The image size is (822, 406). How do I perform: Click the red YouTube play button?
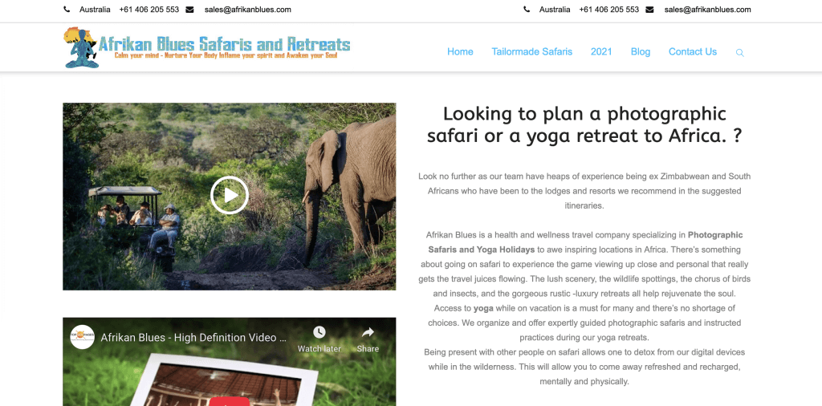229,401
